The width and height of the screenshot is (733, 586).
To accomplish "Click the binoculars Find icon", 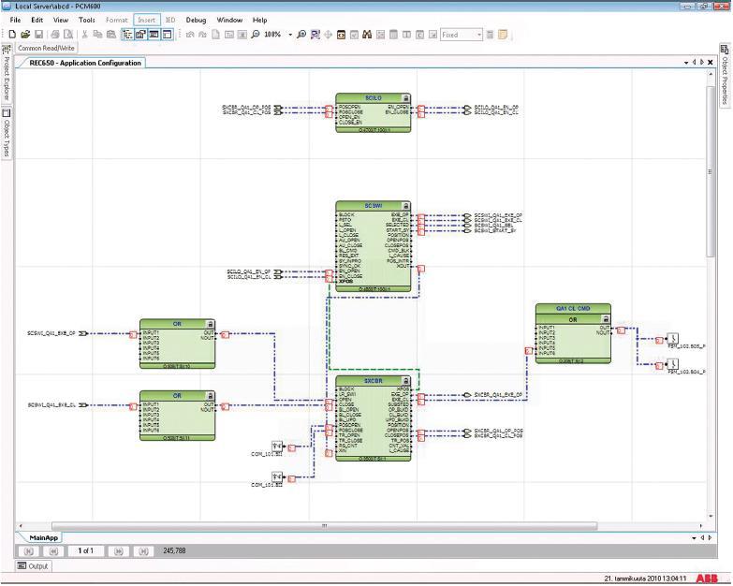I will point(367,34).
